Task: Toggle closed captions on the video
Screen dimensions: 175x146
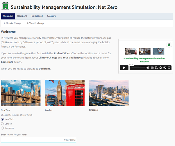Action: point(152,68)
